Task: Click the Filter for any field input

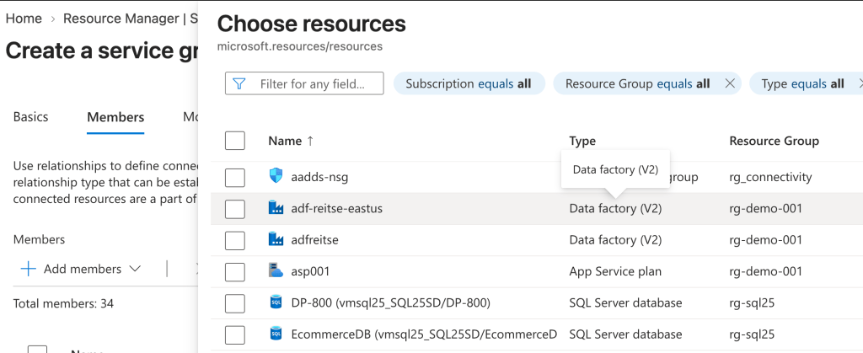Action: [x=304, y=83]
